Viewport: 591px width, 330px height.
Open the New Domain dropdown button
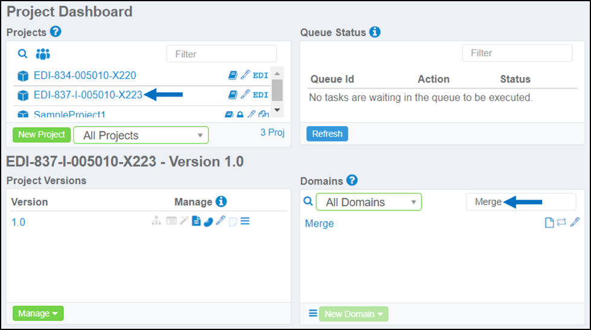[354, 314]
